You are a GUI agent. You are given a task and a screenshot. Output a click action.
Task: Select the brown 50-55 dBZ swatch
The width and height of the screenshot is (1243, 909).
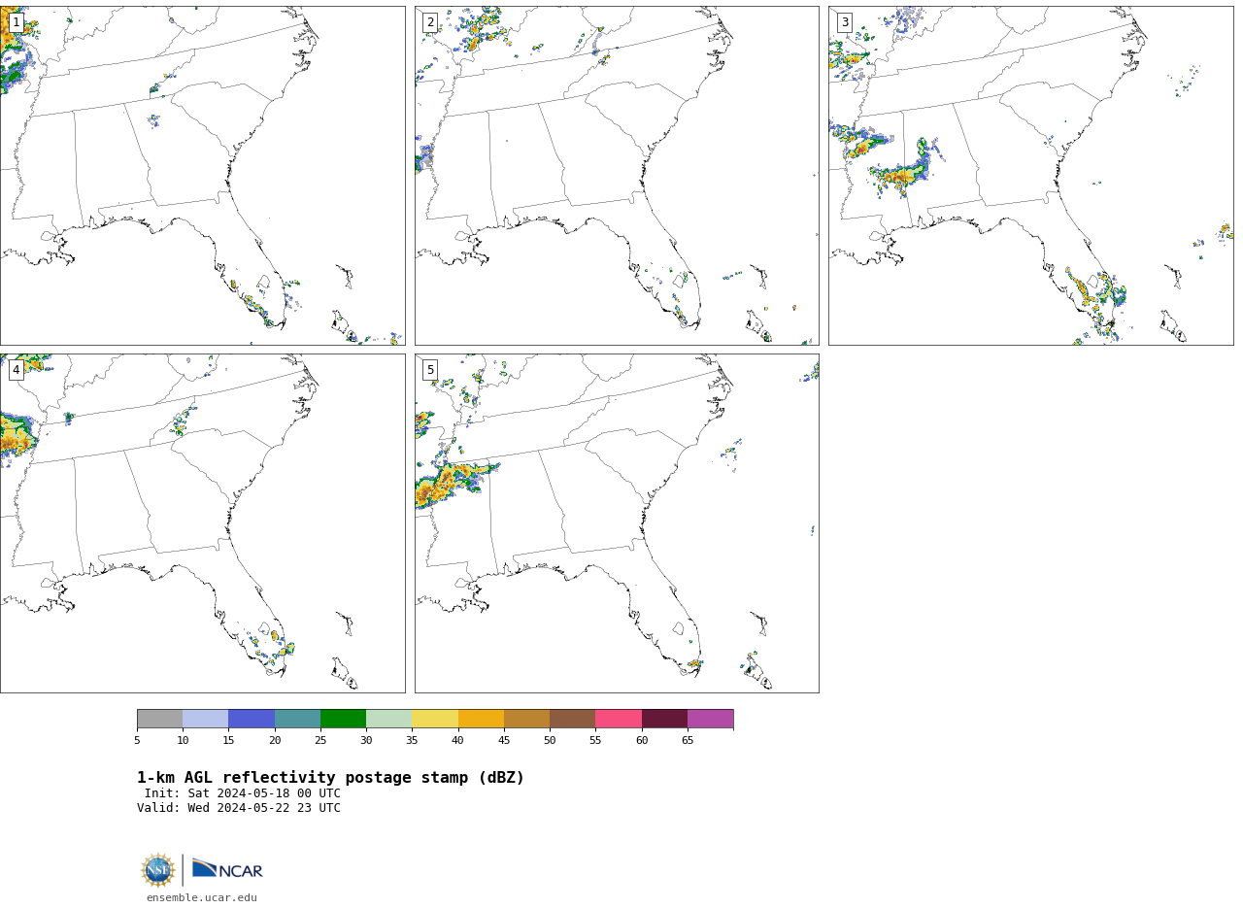(572, 719)
